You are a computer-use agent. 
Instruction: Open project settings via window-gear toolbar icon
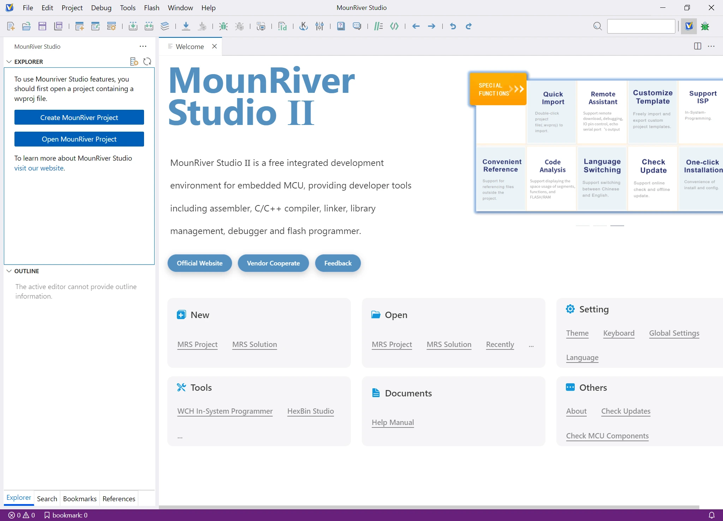coord(112,26)
